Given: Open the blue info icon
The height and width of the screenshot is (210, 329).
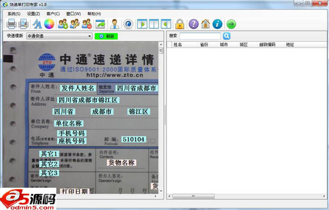Looking at the screenshot, I should point(217,24).
